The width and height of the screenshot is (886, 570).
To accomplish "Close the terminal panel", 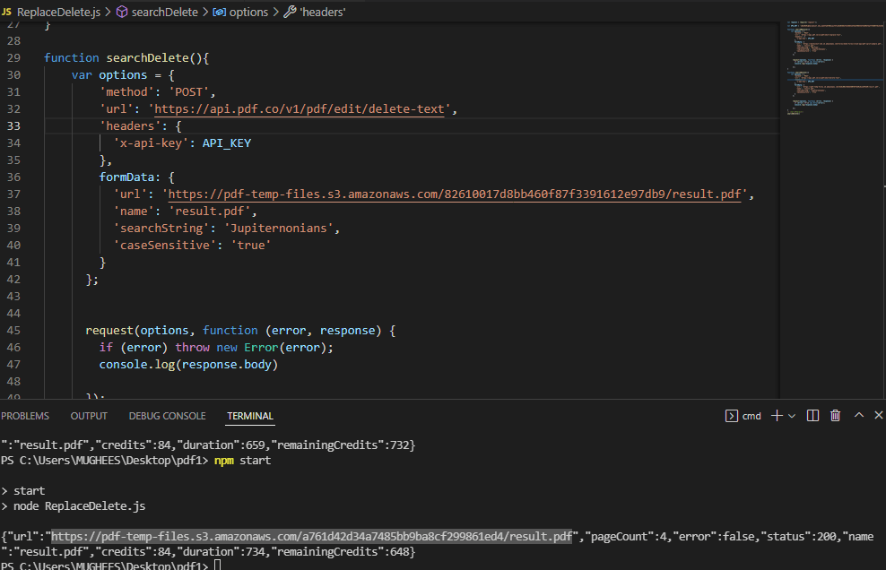I will pos(878,416).
